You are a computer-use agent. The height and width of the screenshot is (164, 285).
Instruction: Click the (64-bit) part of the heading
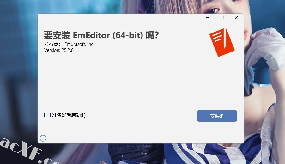point(128,35)
